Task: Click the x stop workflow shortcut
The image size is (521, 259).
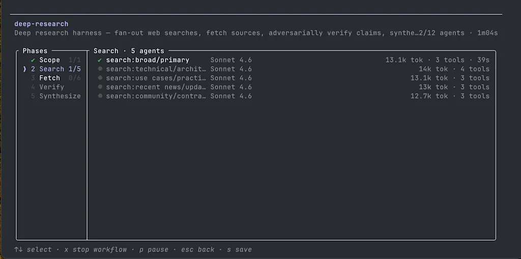Action: pyautogui.click(x=96, y=249)
